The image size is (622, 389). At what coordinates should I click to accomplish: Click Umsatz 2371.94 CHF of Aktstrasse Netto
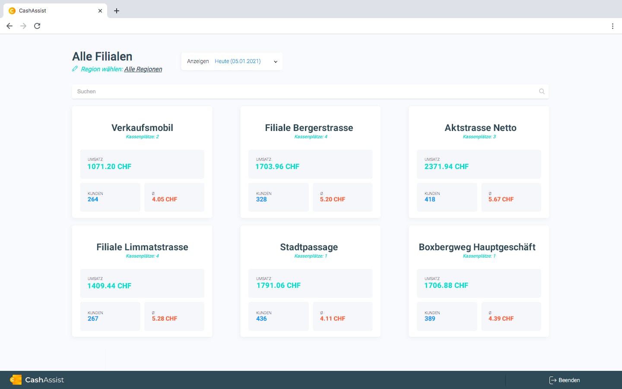(446, 166)
